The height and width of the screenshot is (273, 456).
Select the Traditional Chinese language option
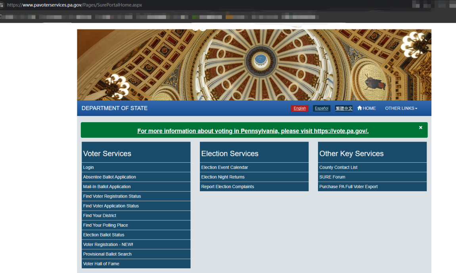tap(343, 108)
